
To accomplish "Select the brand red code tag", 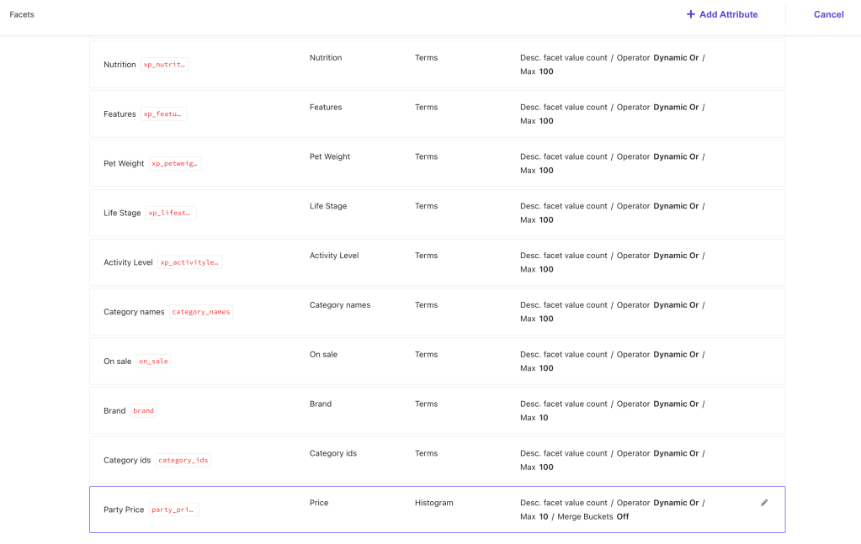I will [144, 411].
